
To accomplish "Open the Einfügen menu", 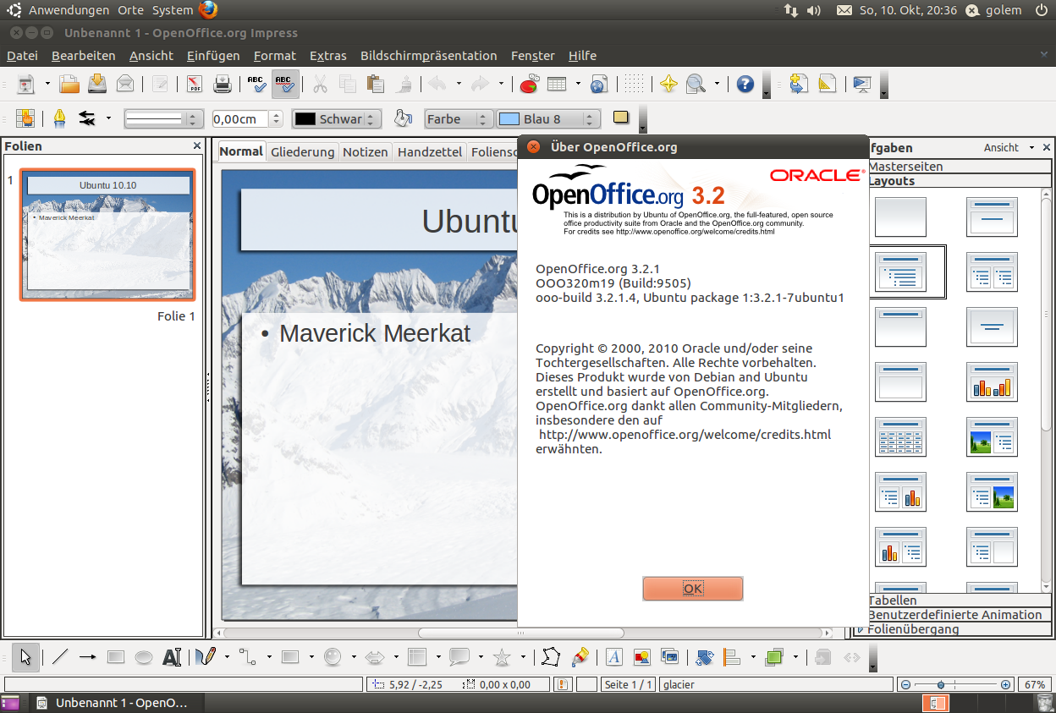I will point(213,56).
